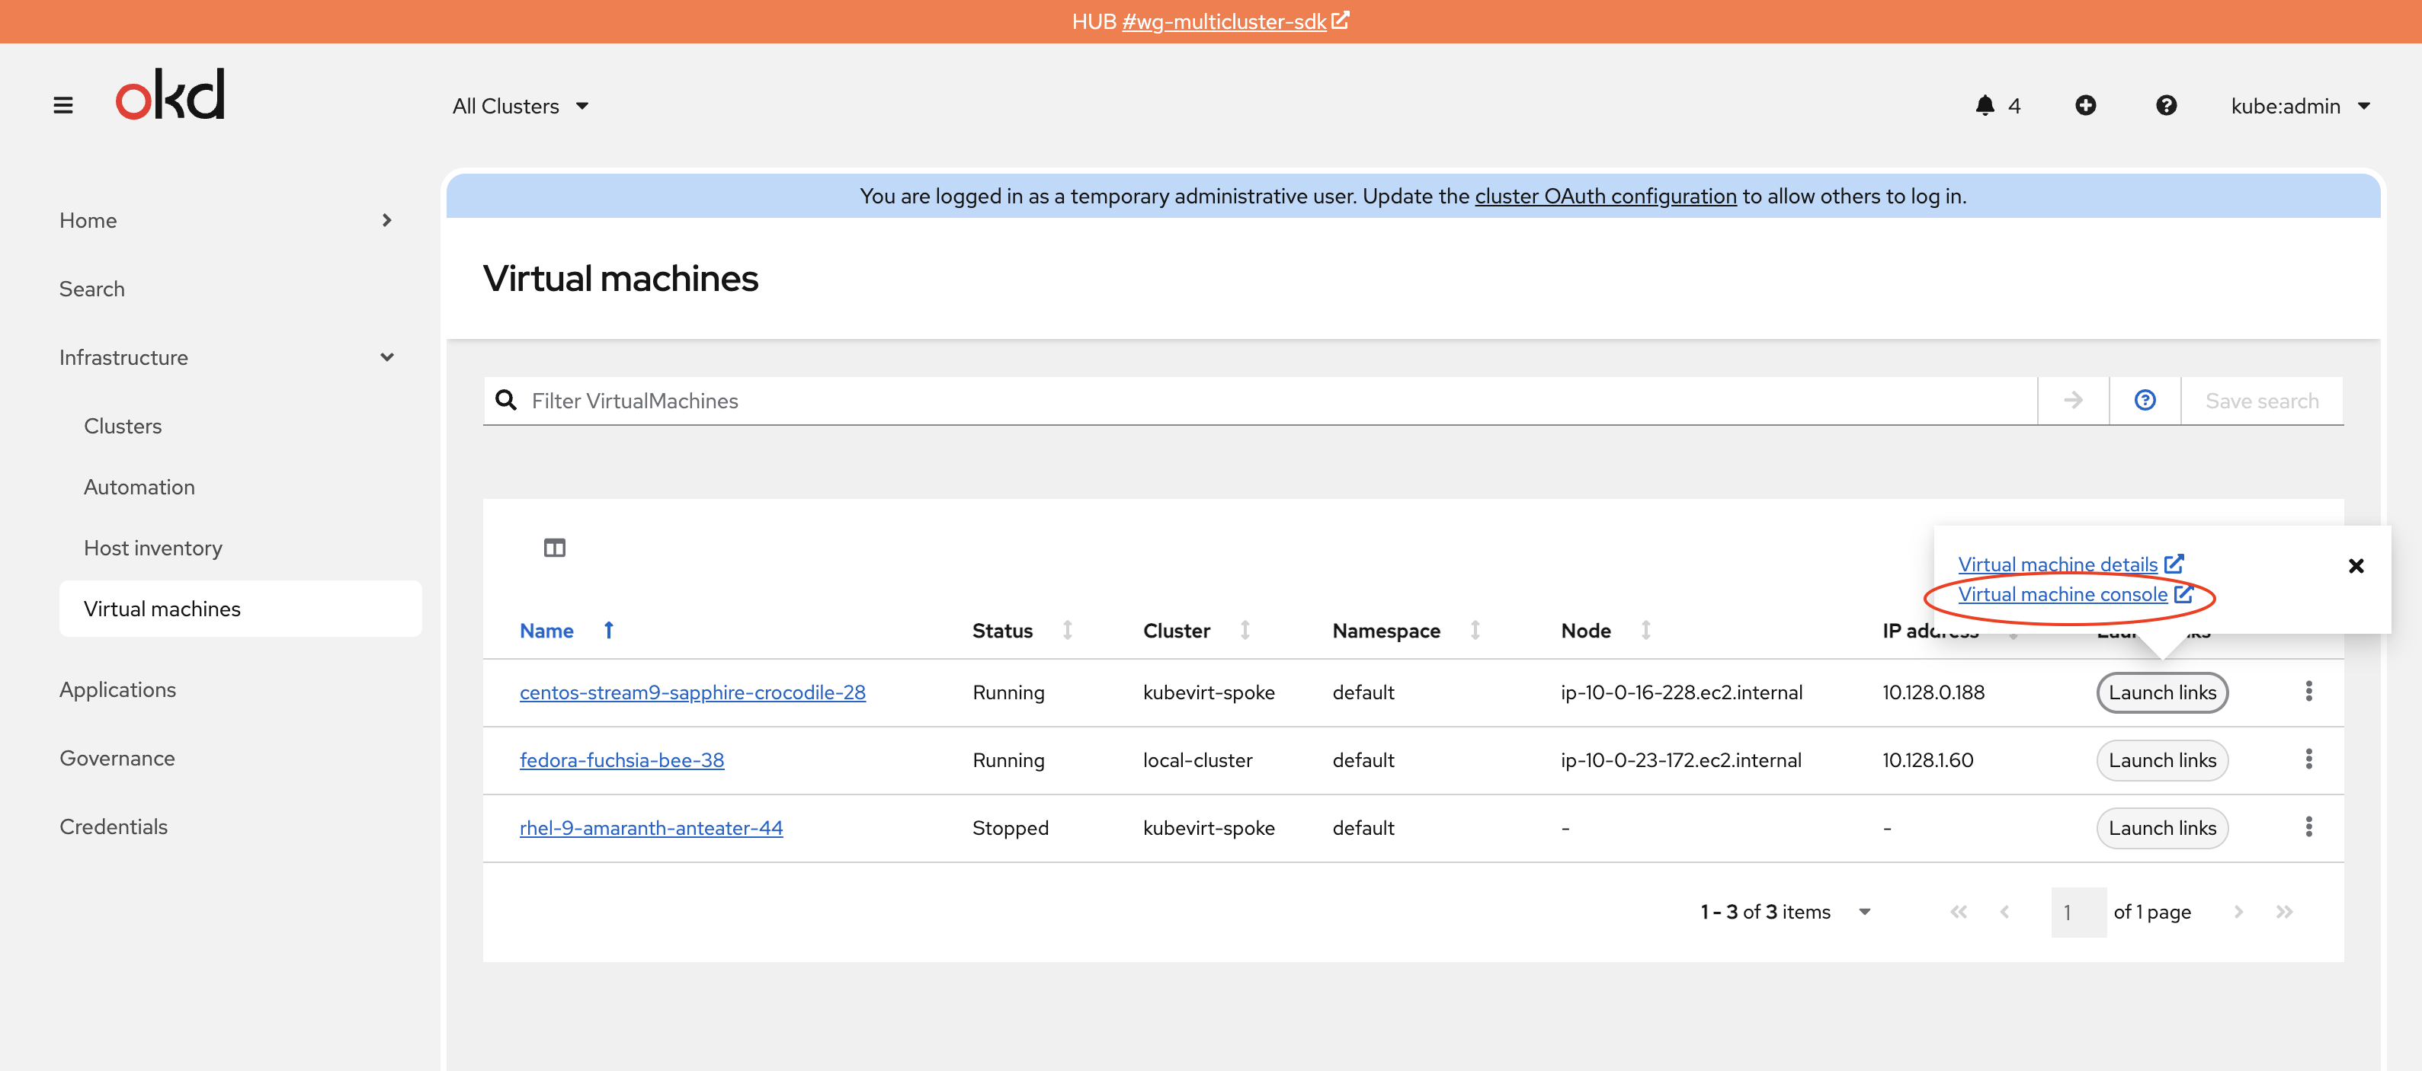Go to Host inventory in sidebar

[x=153, y=548]
